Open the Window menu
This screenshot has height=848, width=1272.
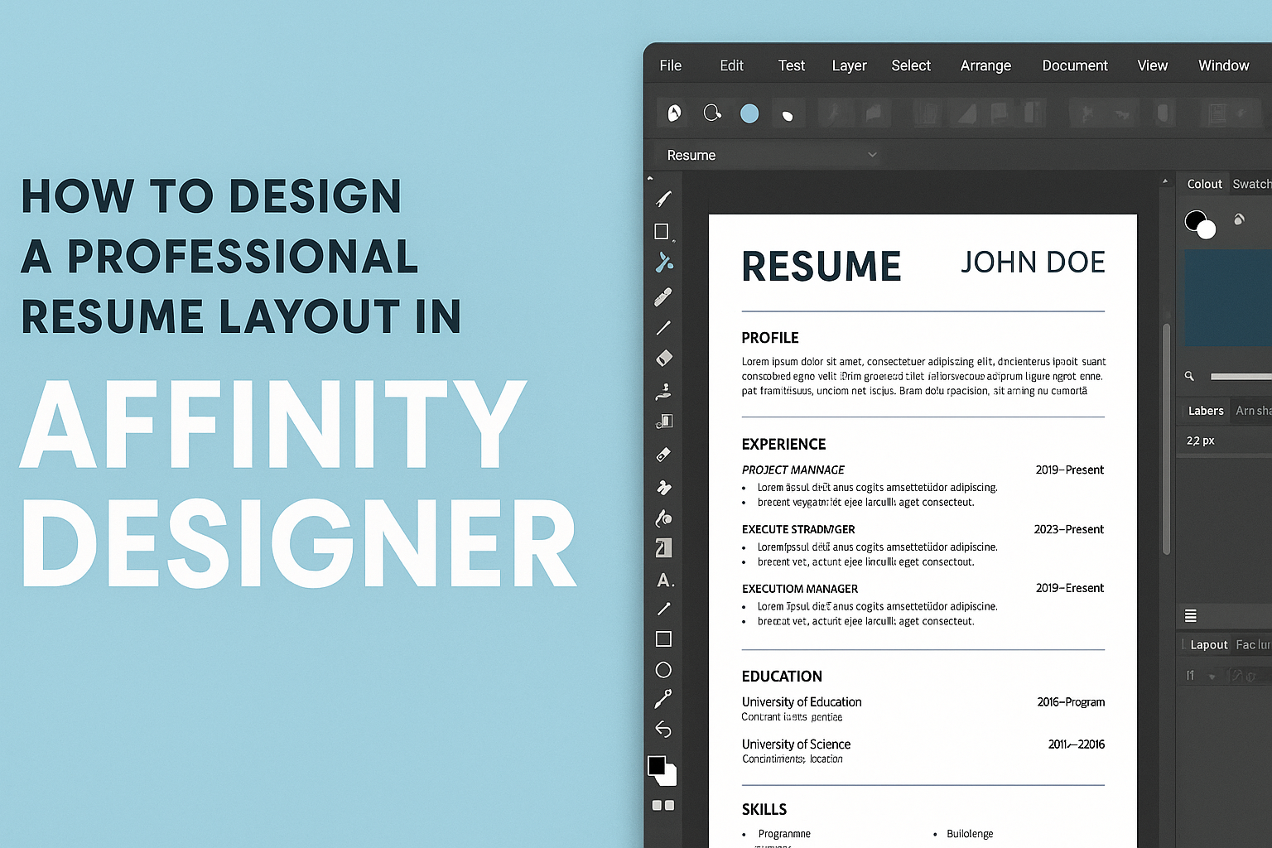(1223, 65)
